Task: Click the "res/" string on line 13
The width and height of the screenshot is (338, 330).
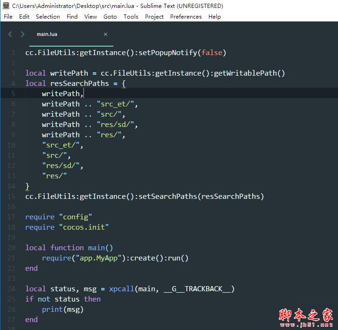Action: click(x=55, y=176)
